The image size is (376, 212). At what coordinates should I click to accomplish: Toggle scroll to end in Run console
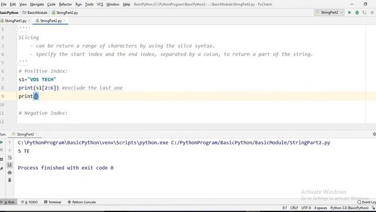[x=9, y=165]
